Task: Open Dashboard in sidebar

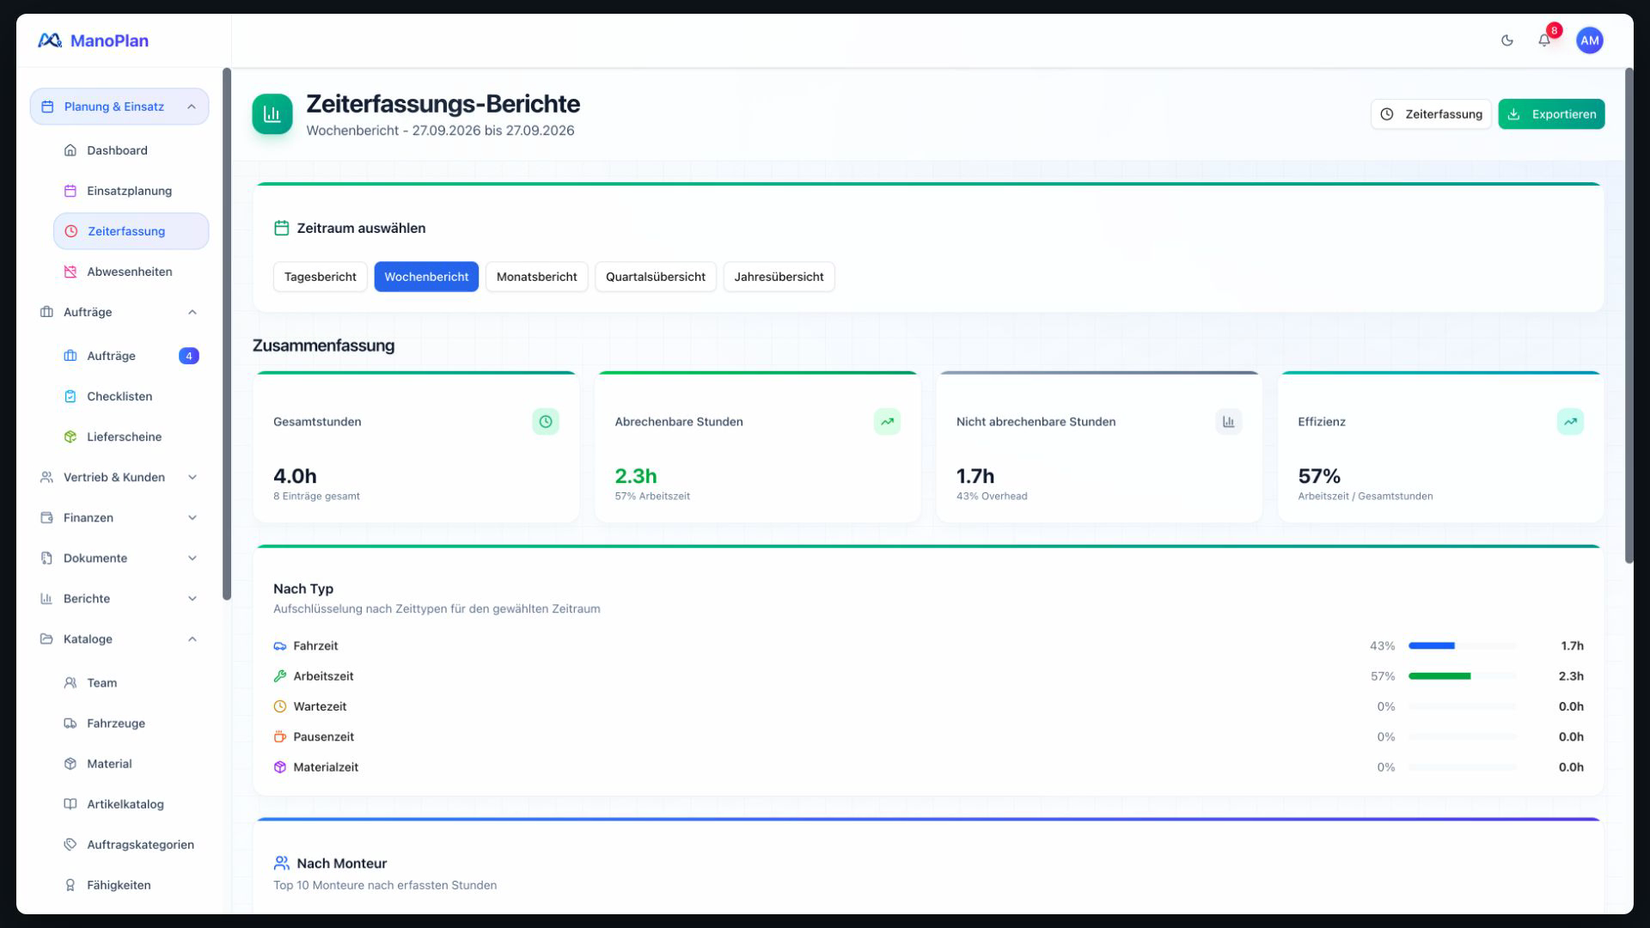Action: pos(131,150)
